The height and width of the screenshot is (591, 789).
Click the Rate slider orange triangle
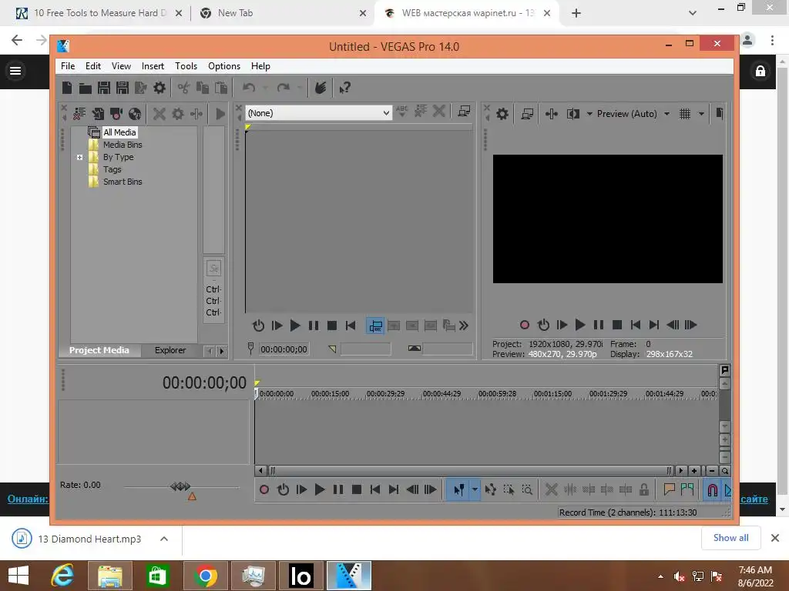click(x=192, y=496)
